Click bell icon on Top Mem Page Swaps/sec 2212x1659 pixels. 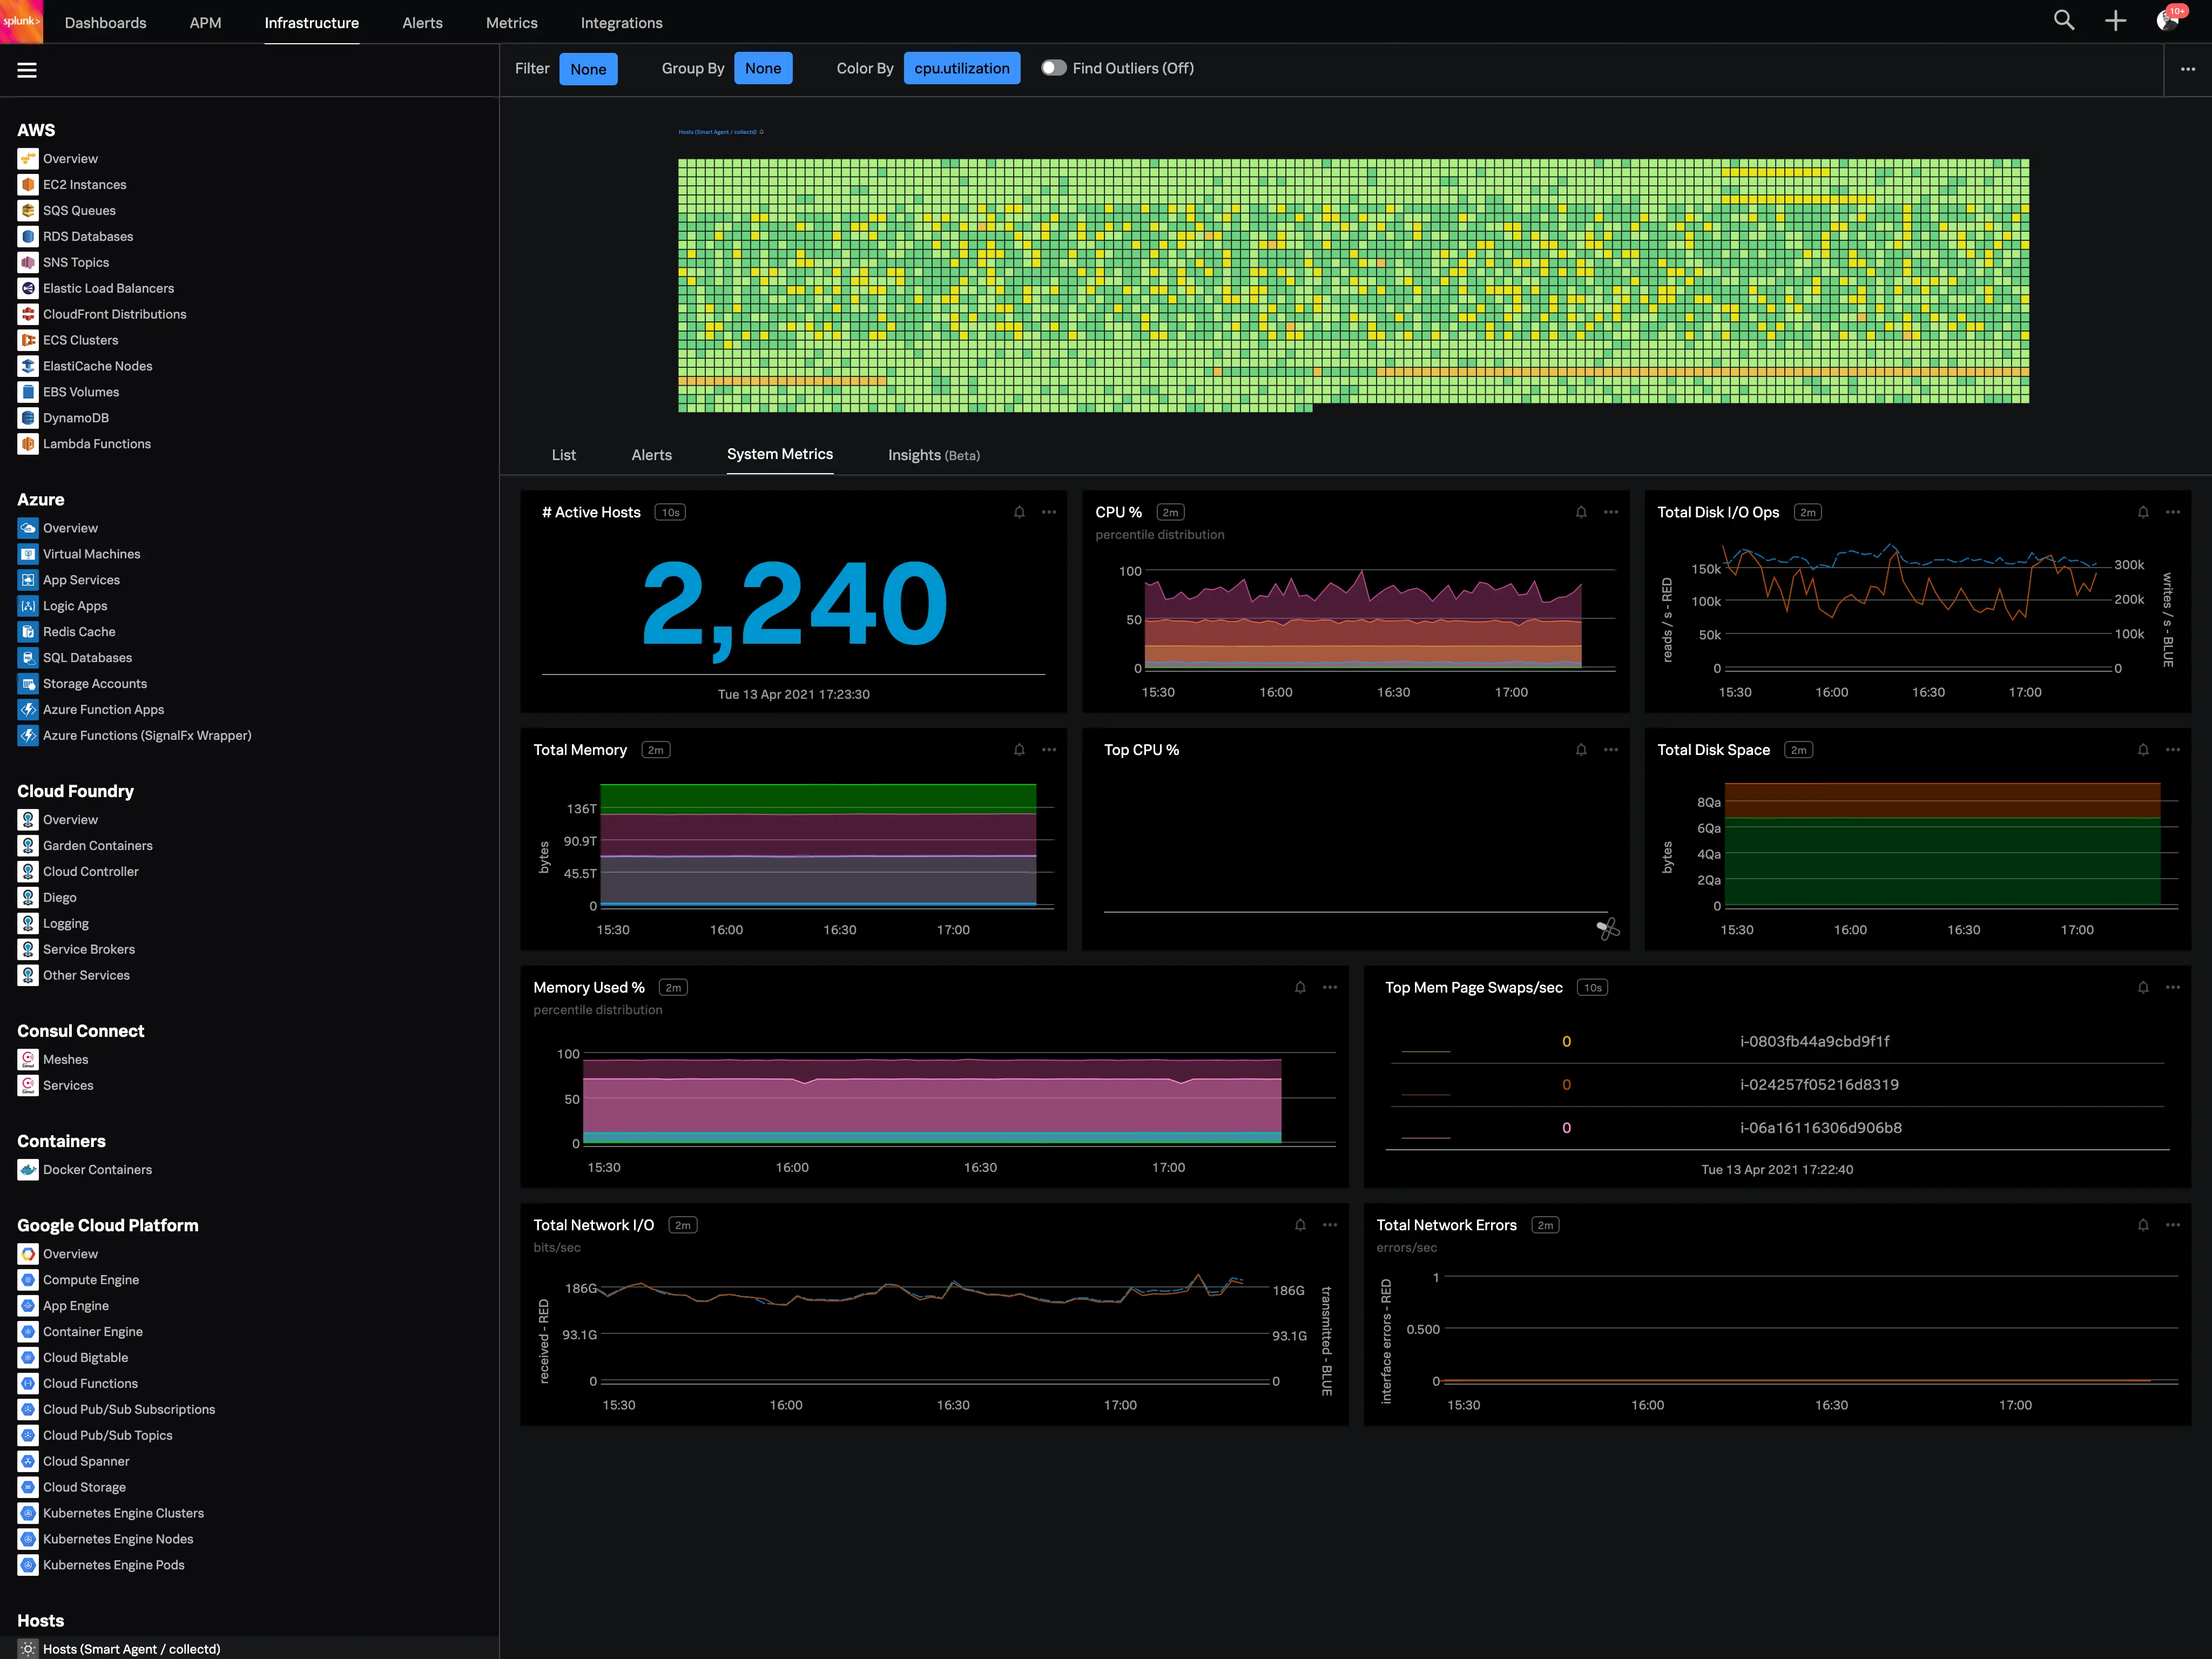pyautogui.click(x=2143, y=987)
